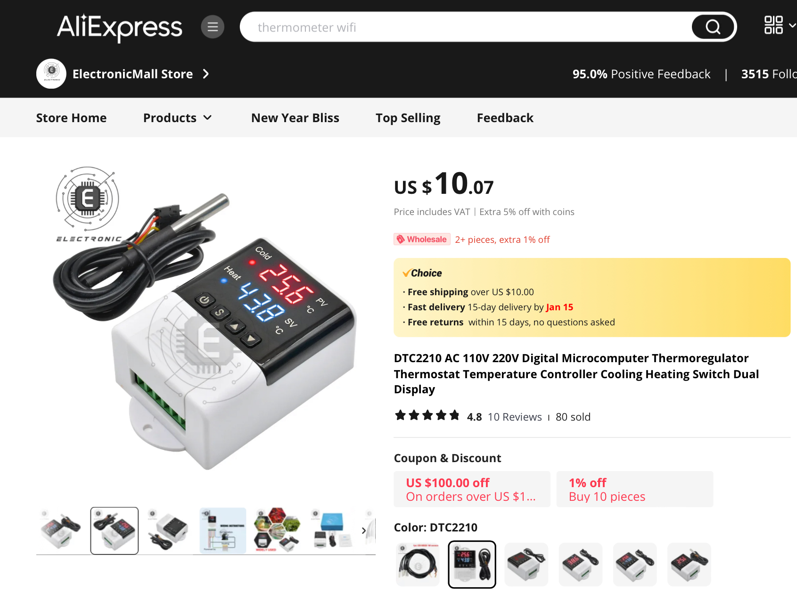
Task: Click the ElectronicMall Store round logo
Action: (51, 74)
